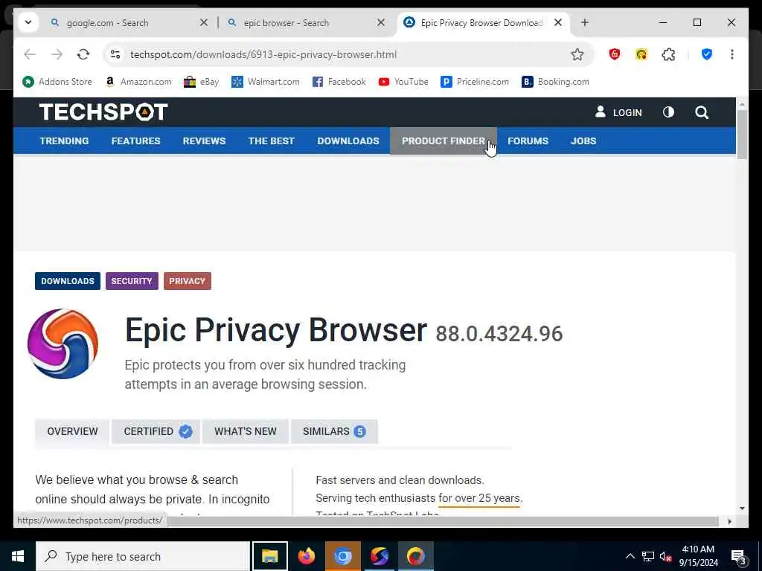Click the SECURITY category tag
The width and height of the screenshot is (762, 571).
click(x=132, y=281)
